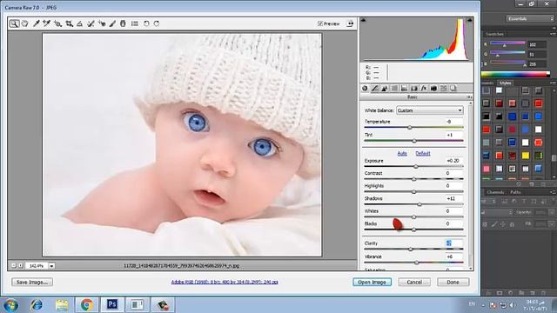This screenshot has height=313, width=557.
Task: Choose the Spot Removal tool
Action: (x=91, y=23)
